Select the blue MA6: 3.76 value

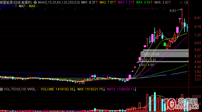click(8, 6)
